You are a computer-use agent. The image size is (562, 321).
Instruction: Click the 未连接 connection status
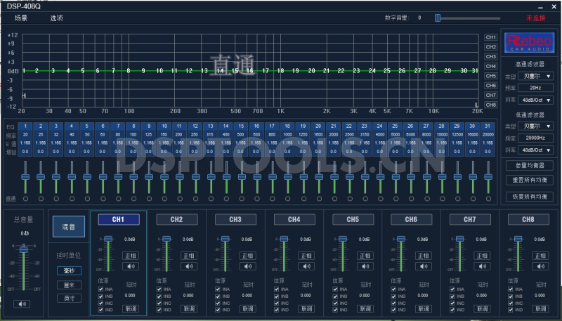coord(535,18)
